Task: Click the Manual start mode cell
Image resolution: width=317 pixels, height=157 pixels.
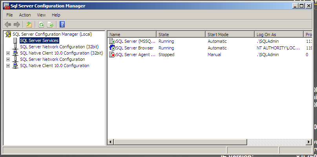Action: pos(214,55)
